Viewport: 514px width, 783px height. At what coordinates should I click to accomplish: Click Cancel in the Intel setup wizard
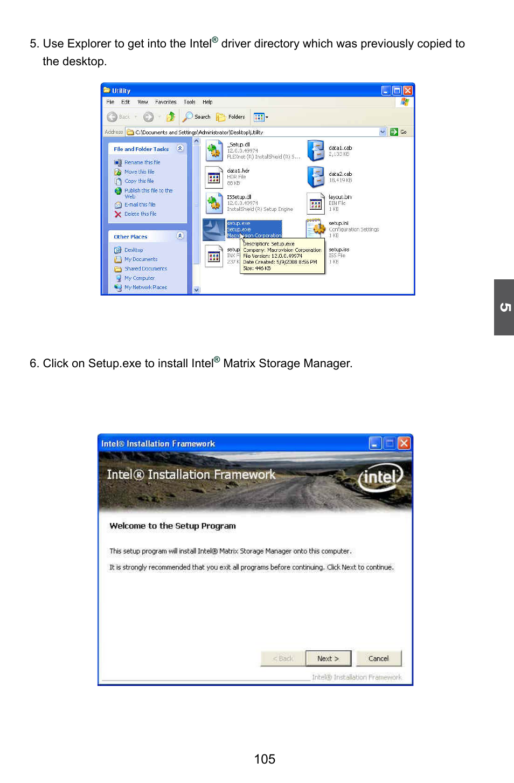(x=378, y=658)
